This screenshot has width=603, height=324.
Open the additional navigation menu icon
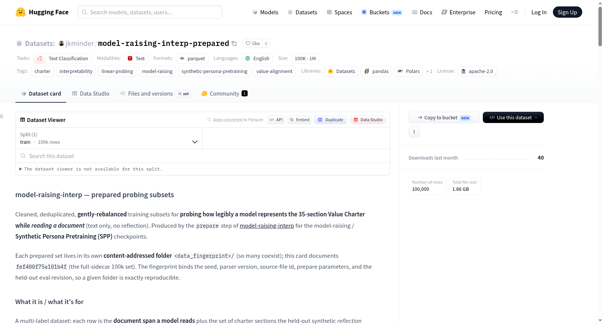coord(514,12)
